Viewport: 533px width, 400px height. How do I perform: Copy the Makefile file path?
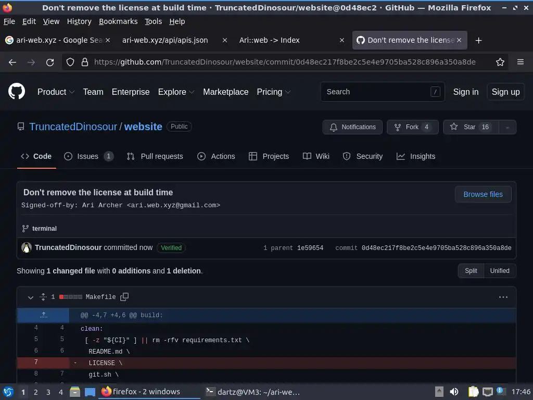(124, 296)
